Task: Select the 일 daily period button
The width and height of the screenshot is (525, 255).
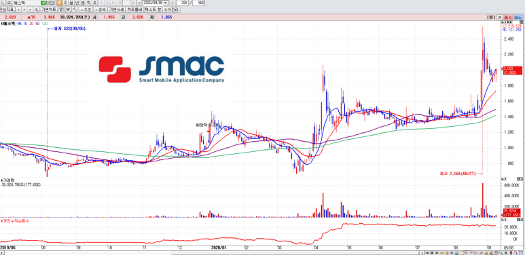Action: 60,3
